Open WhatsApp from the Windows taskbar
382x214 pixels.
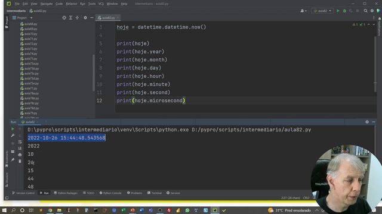(x=187, y=210)
